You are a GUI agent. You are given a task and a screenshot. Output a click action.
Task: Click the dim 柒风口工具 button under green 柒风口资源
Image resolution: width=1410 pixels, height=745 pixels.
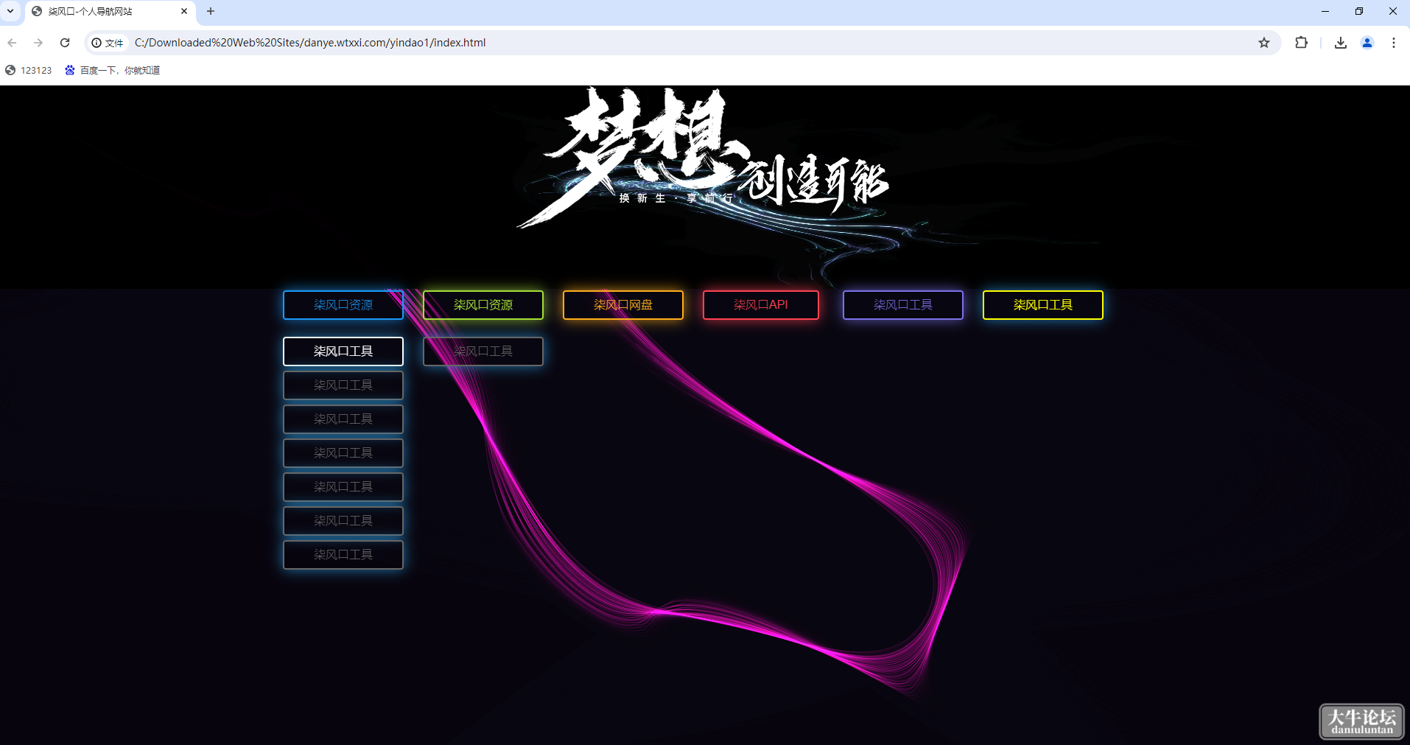point(483,351)
